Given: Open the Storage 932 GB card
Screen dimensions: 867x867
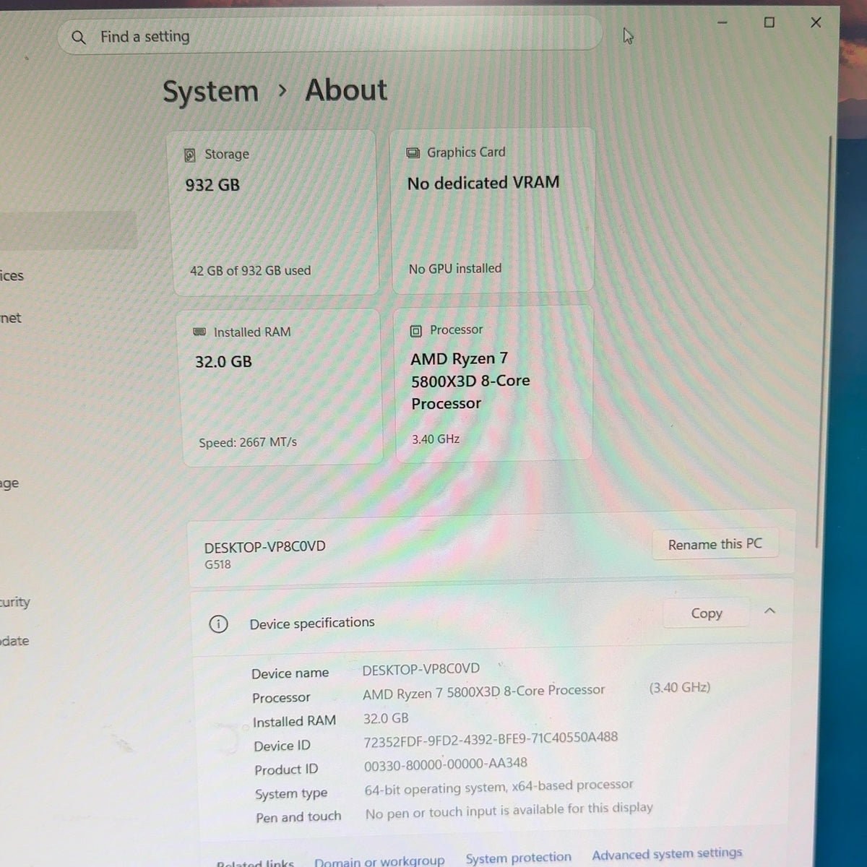Looking at the screenshot, I should click(276, 214).
